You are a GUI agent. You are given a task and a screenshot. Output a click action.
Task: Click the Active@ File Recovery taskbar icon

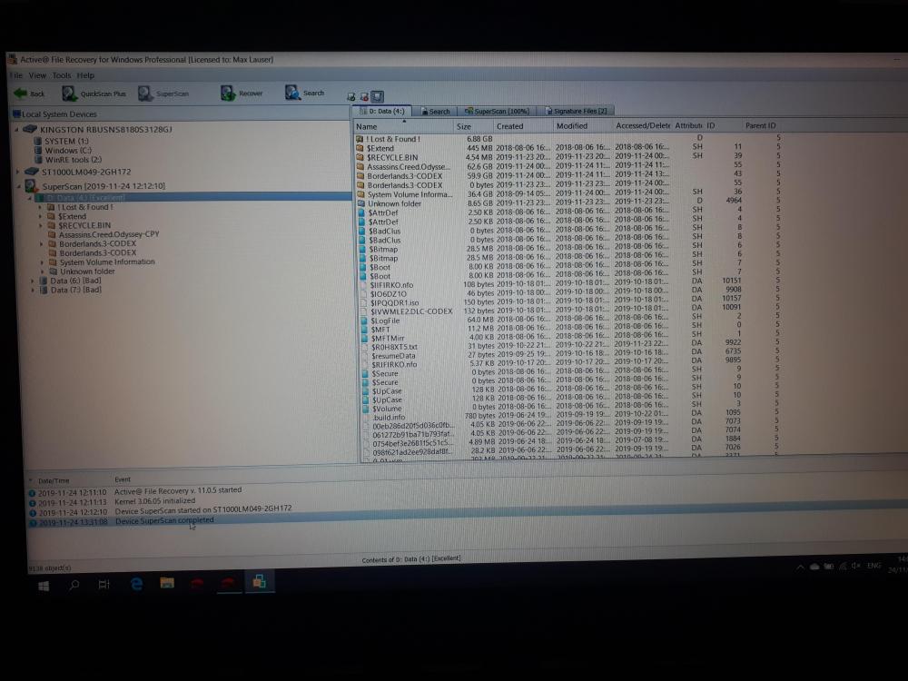tap(259, 581)
